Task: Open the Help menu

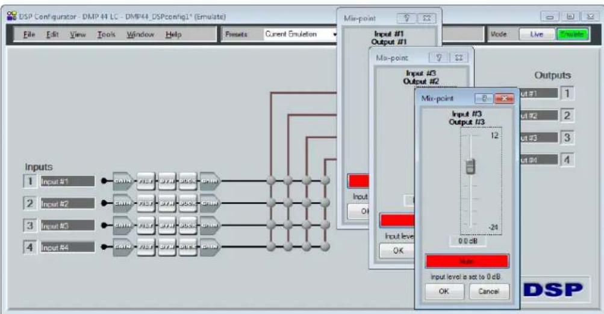Action: [173, 35]
